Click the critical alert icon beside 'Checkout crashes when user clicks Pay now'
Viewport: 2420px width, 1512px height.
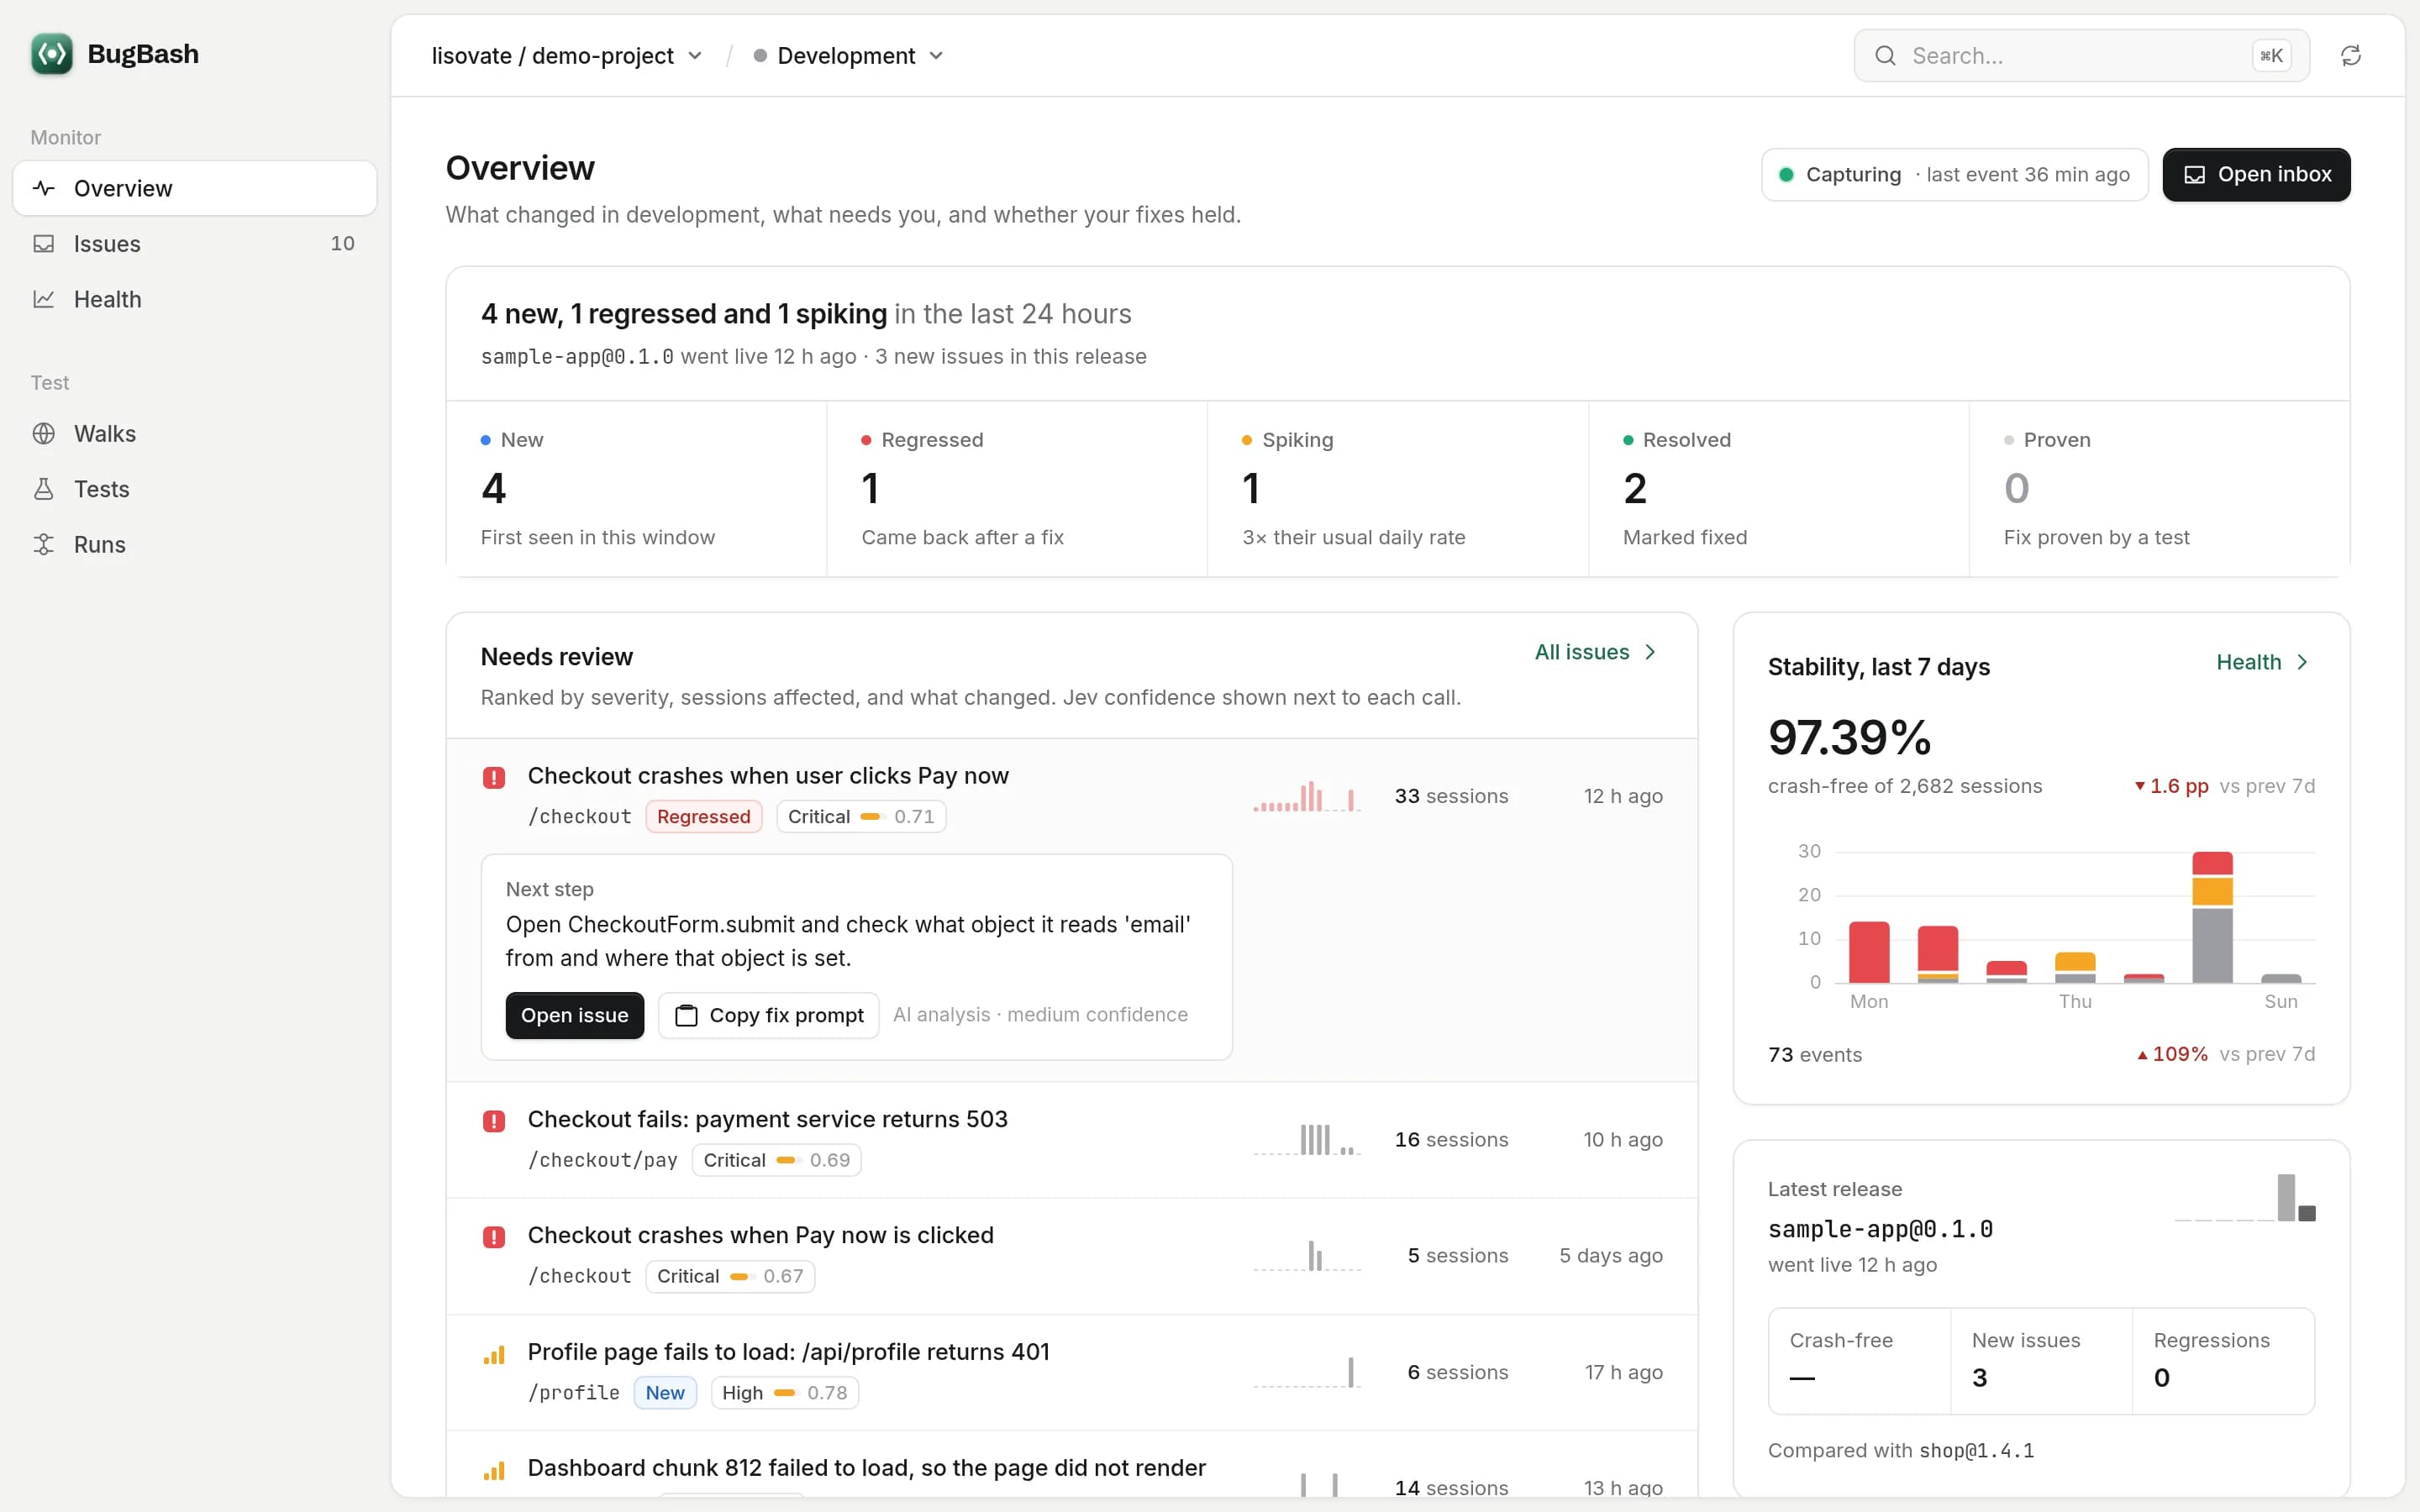(x=494, y=778)
